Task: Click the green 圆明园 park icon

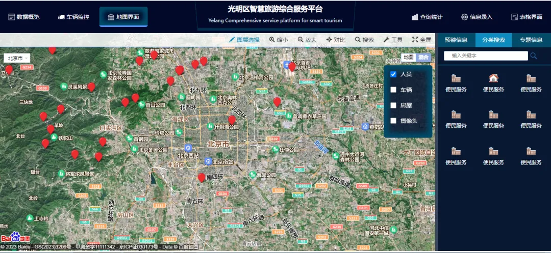Action: tap(182, 97)
